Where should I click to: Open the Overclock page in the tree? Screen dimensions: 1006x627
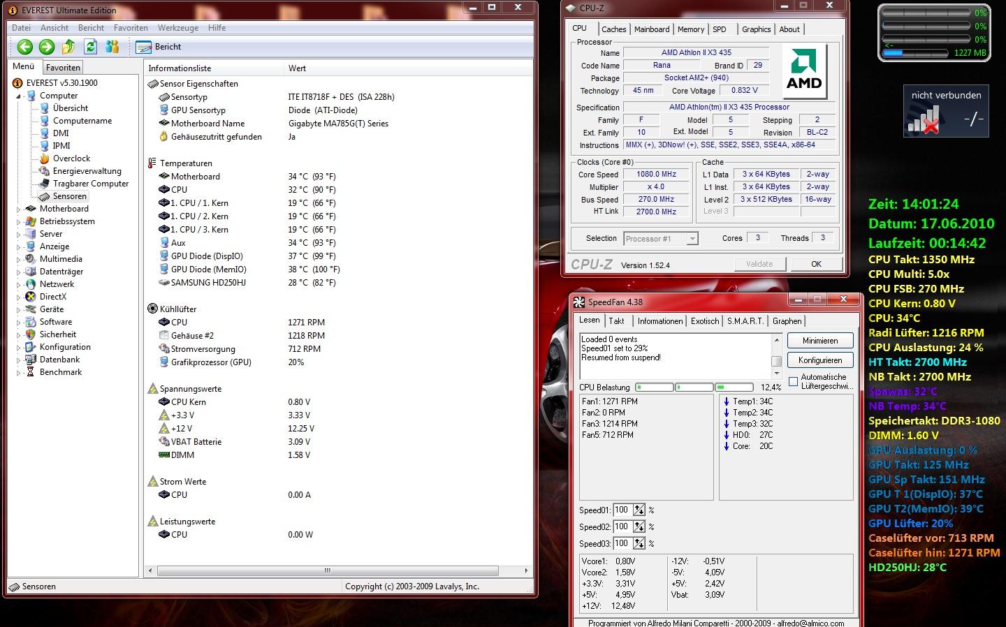[71, 158]
